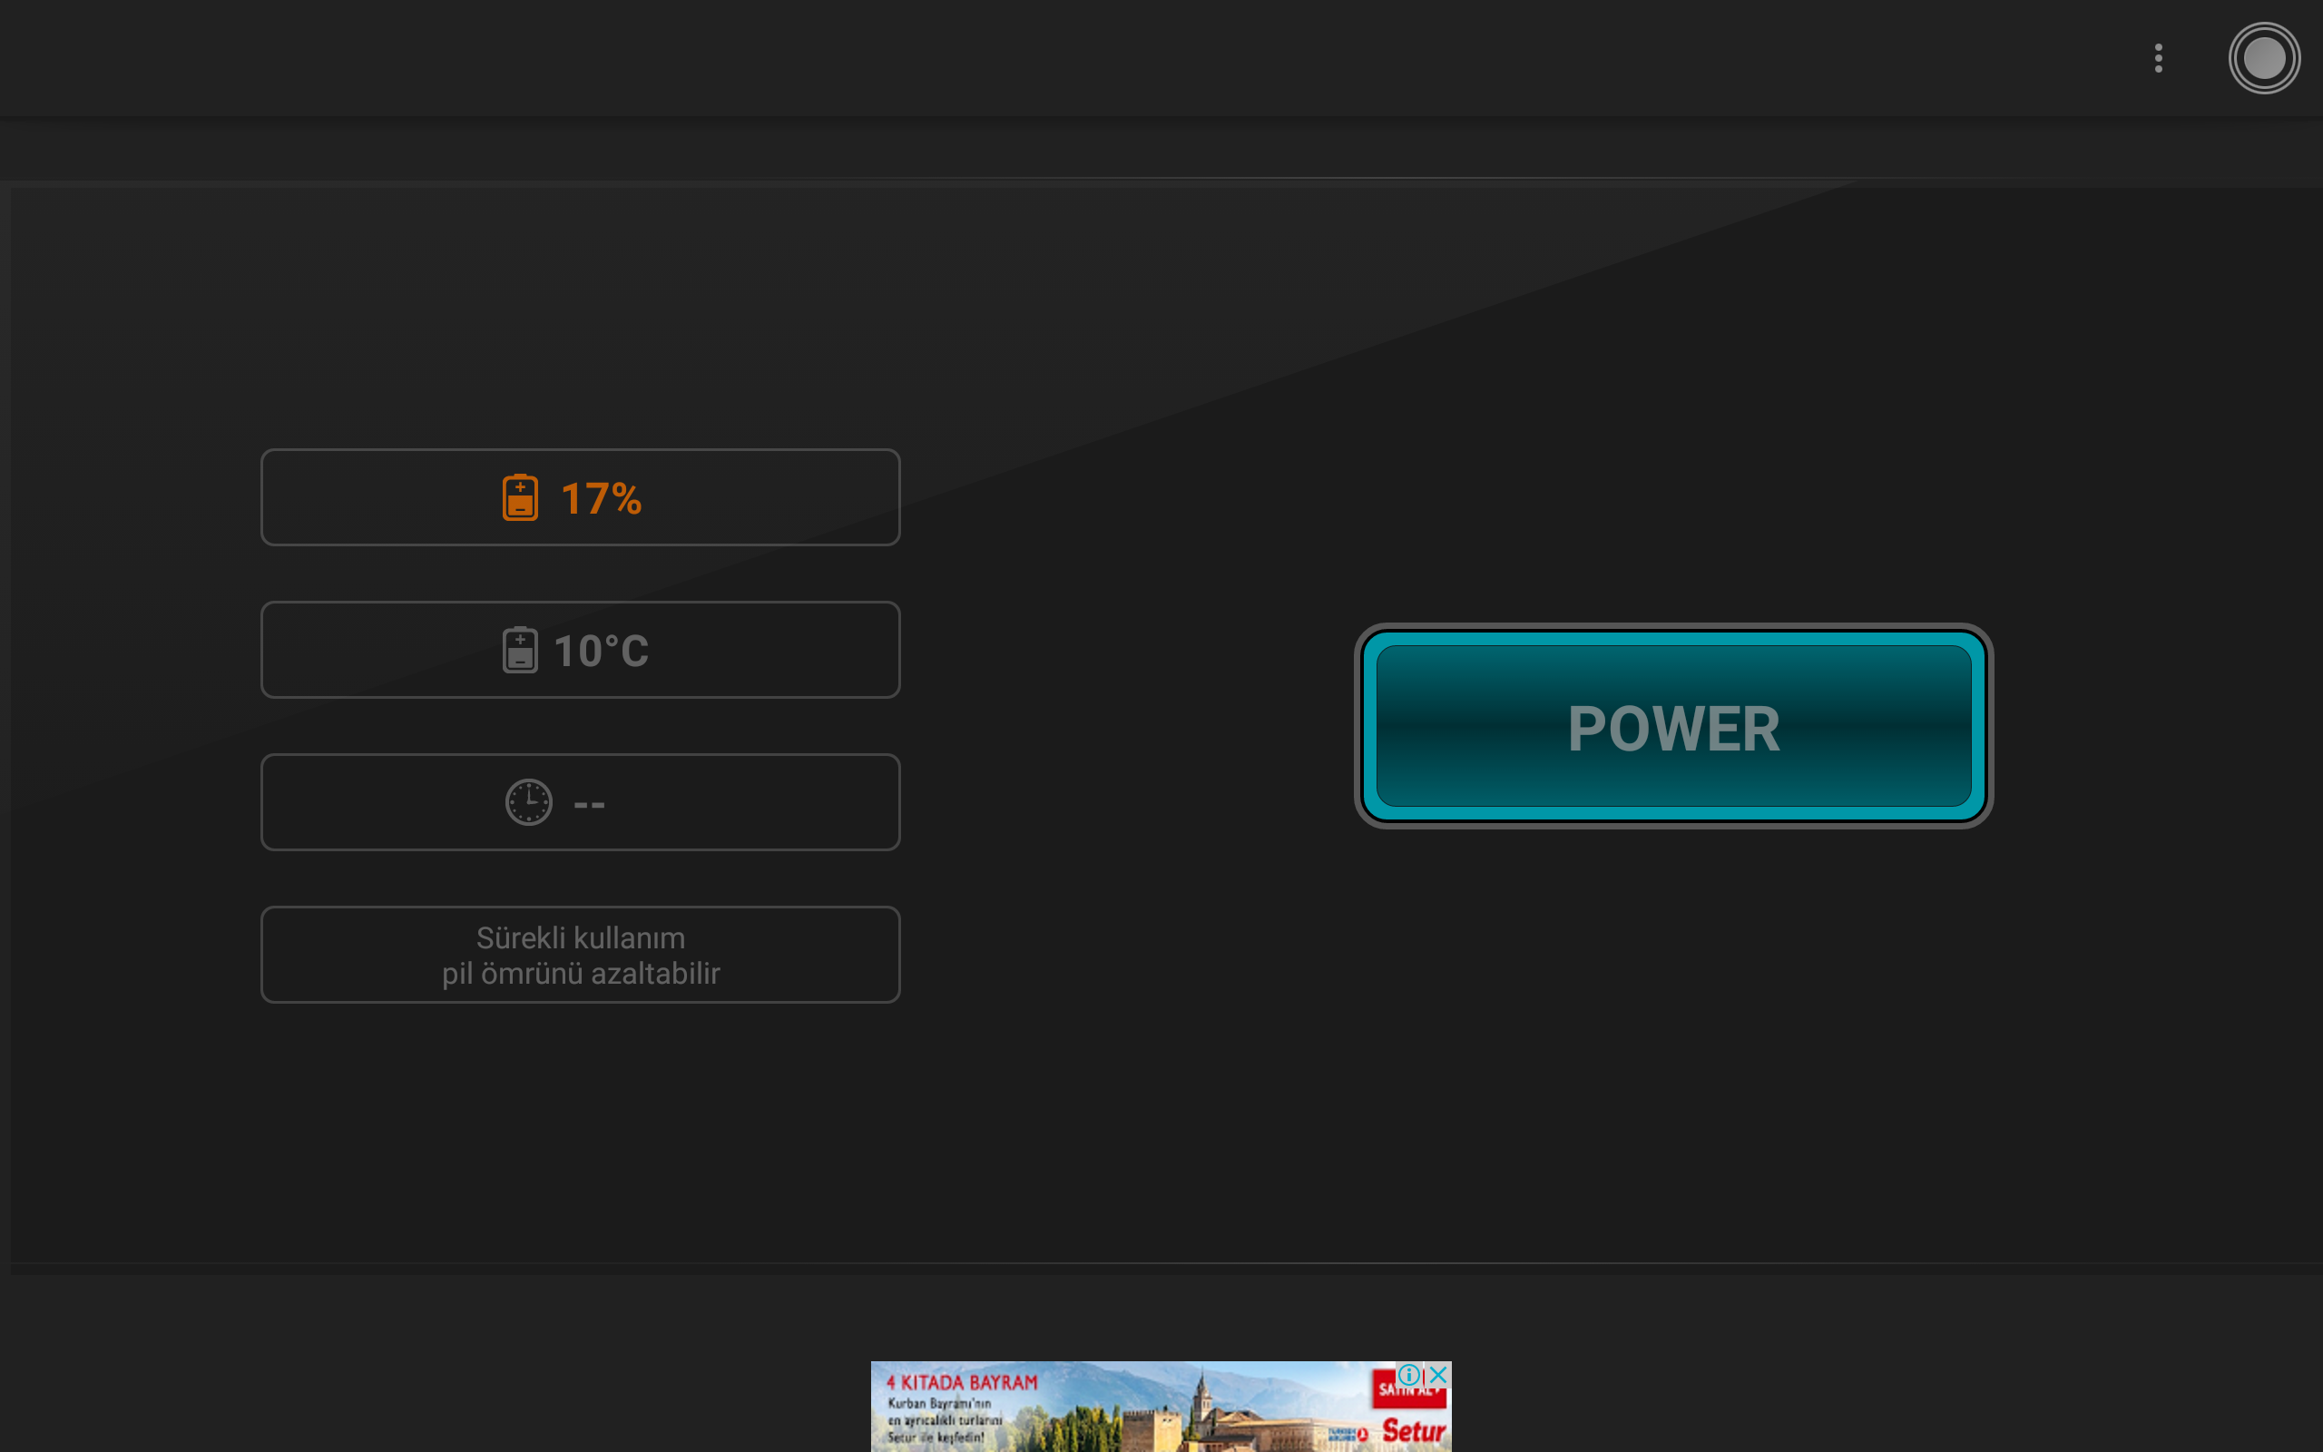This screenshot has width=2323, height=1452.
Task: Click the red 'SATIN AL' ad button
Action: pyautogui.click(x=1409, y=1391)
